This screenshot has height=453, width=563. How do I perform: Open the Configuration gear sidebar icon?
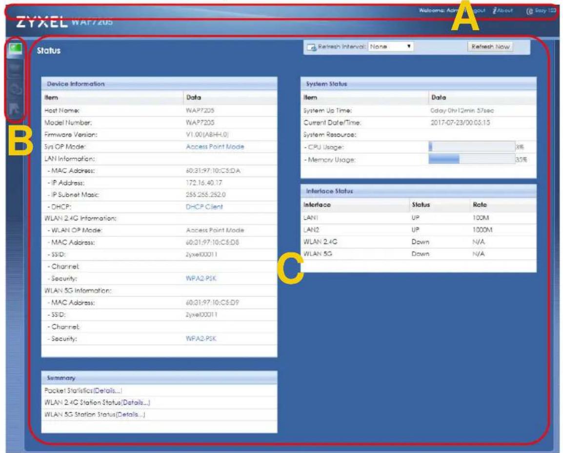click(16, 89)
